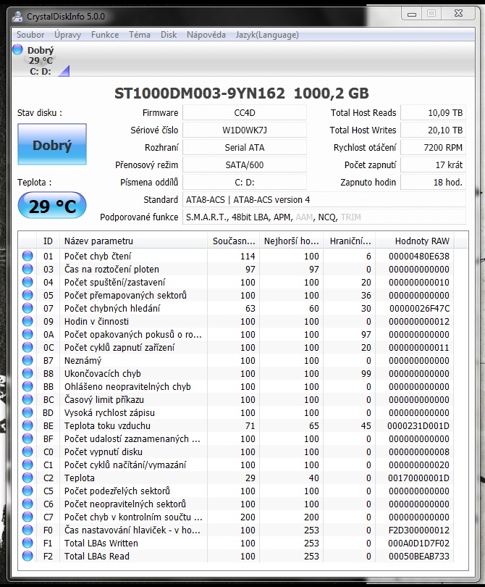Image resolution: width=485 pixels, height=587 pixels.
Task: Open the Nápověda menu
Action: 206,35
